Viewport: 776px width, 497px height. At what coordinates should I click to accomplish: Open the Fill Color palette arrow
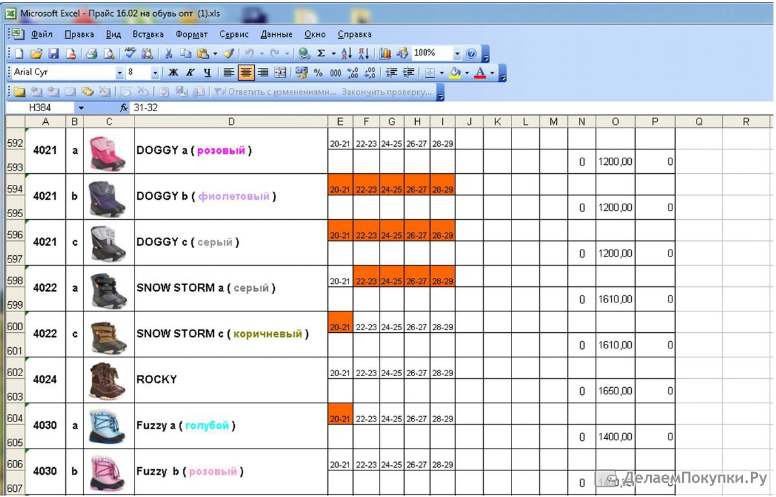point(466,72)
